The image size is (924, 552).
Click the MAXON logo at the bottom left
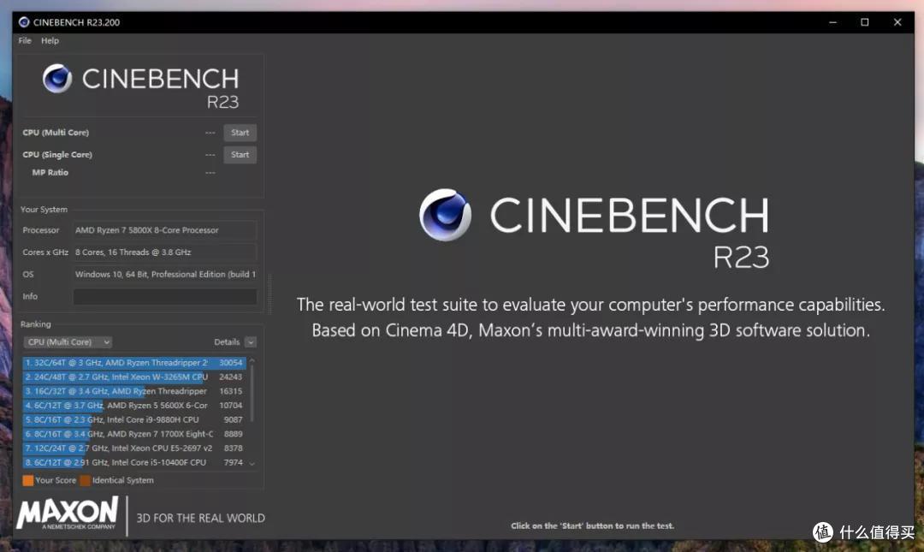pos(68,513)
